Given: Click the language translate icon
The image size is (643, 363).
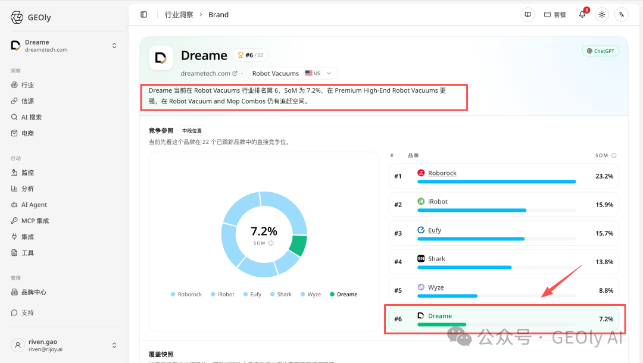Looking at the screenshot, I should pos(622,15).
